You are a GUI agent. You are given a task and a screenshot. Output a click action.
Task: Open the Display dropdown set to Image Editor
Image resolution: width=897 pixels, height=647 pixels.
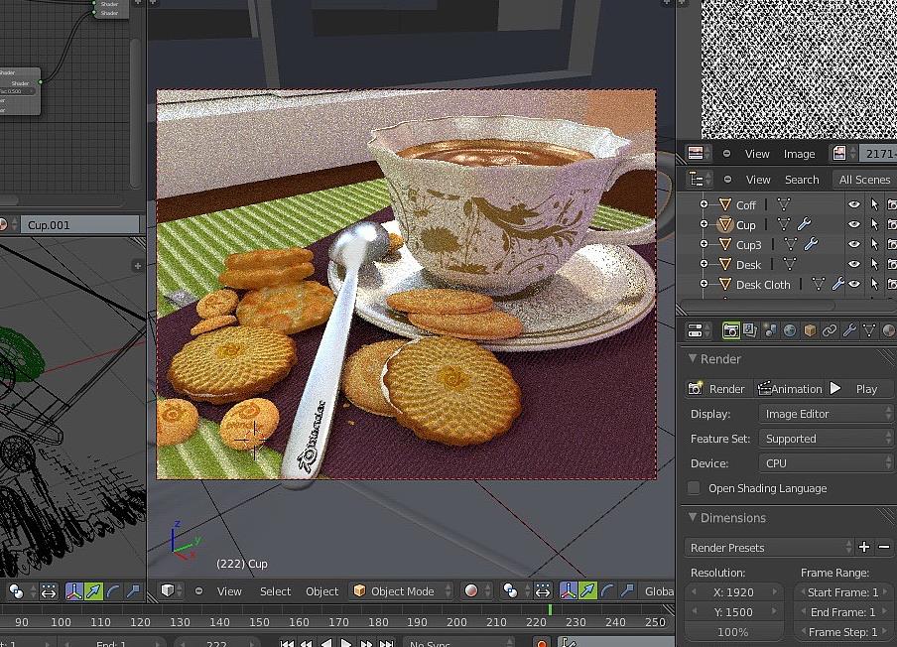(827, 414)
